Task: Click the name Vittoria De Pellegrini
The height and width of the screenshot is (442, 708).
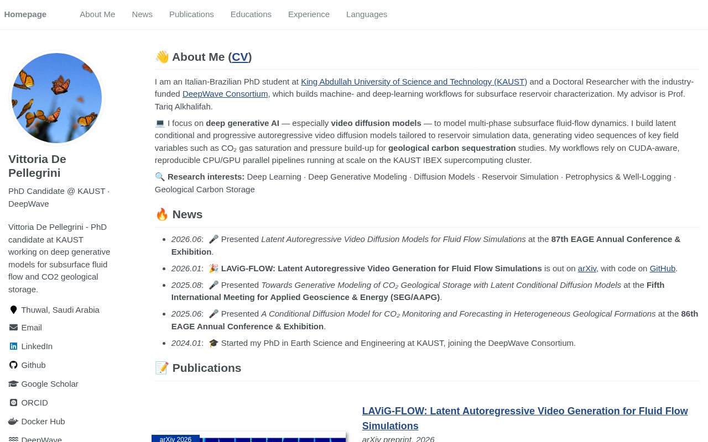Action: 37,166
